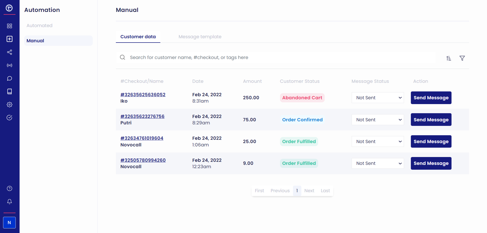Expand Not Sent dropdown for checkout #32505780994260
Image resolution: width=487 pixels, height=233 pixels.
click(x=378, y=163)
